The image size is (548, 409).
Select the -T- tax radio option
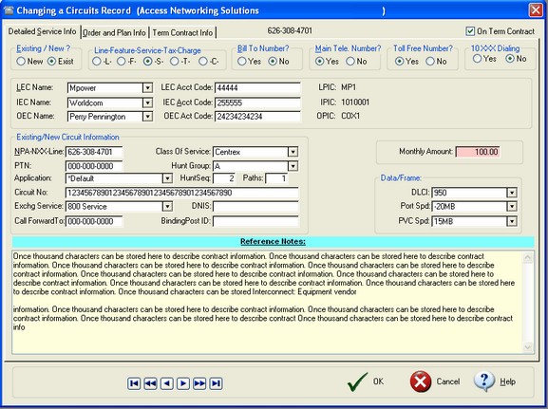(175, 61)
